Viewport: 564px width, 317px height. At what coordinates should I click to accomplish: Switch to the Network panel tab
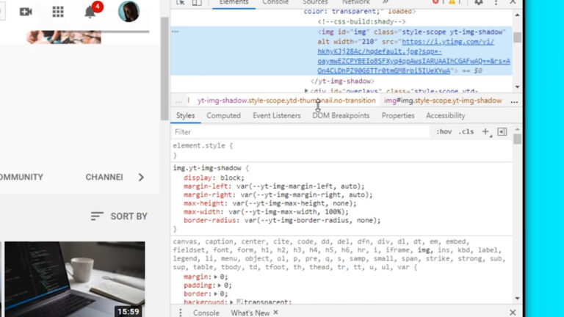coord(356,2)
